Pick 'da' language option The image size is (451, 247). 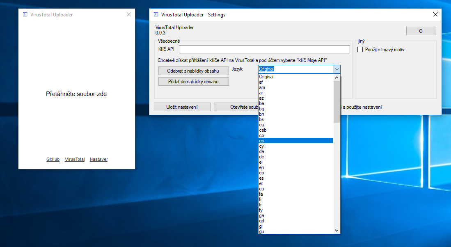pos(296,151)
